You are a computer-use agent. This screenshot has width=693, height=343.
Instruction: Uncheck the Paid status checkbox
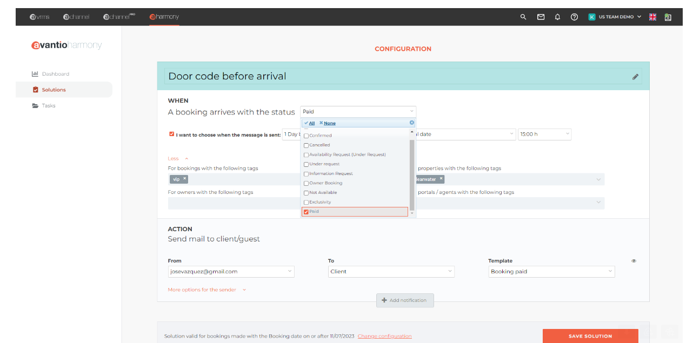pos(306,212)
